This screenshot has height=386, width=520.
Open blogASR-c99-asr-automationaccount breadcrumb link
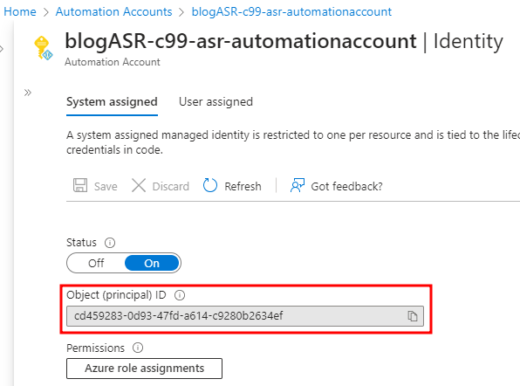click(291, 11)
